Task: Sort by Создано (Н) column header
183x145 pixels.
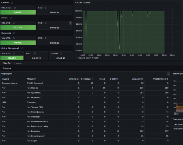Action: [137, 79]
